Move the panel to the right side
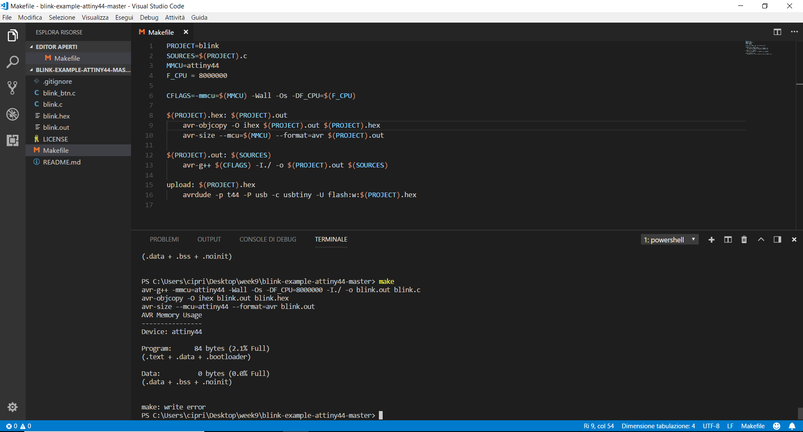 pyautogui.click(x=777, y=239)
